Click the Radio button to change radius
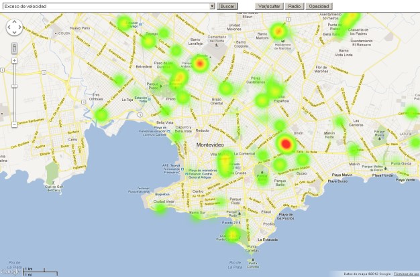The height and width of the screenshot is (277, 420). [294, 6]
